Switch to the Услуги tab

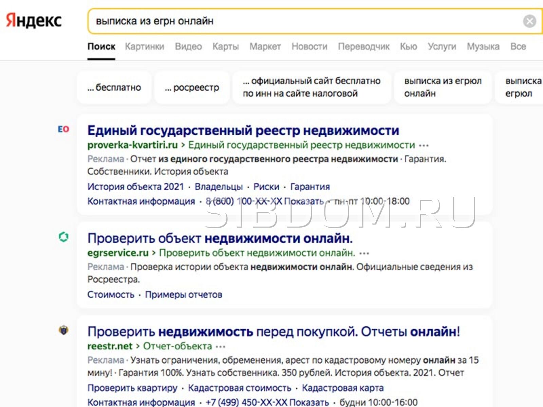click(x=442, y=46)
